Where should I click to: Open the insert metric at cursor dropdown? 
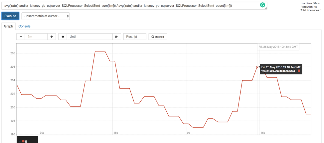click(46, 16)
